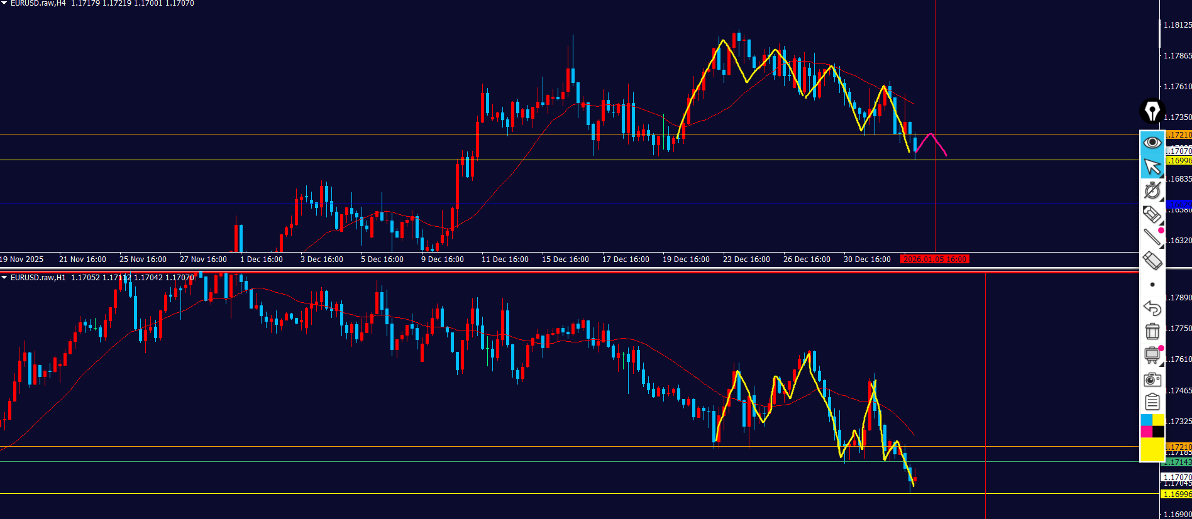The height and width of the screenshot is (519, 1192).
Task: Toggle the crossed-out stopwatch tool
Action: pyautogui.click(x=1152, y=190)
